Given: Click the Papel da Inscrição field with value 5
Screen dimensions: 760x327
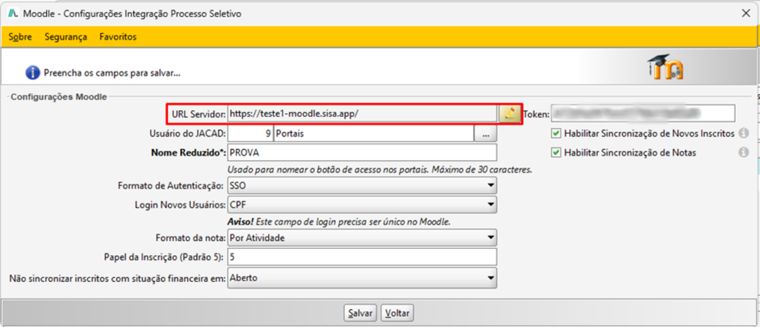Looking at the screenshot, I should point(362,257).
